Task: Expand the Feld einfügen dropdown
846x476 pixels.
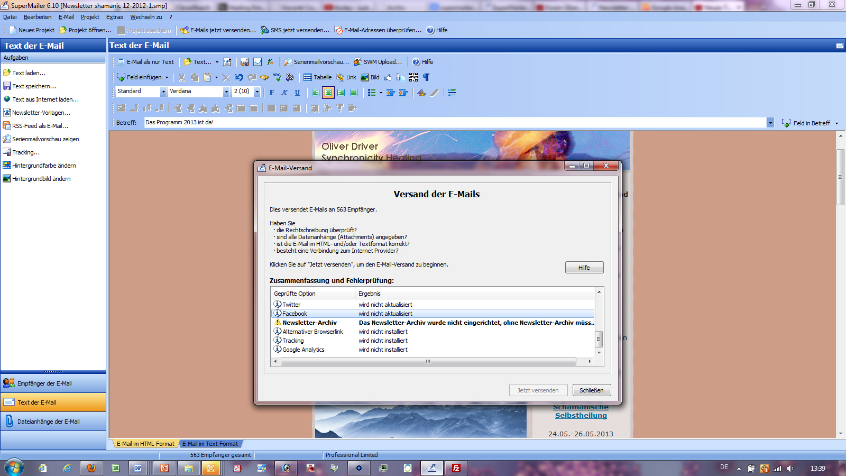Action: coord(167,78)
